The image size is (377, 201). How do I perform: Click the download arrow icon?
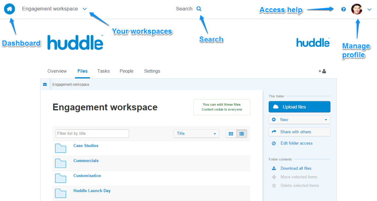tap(274, 168)
